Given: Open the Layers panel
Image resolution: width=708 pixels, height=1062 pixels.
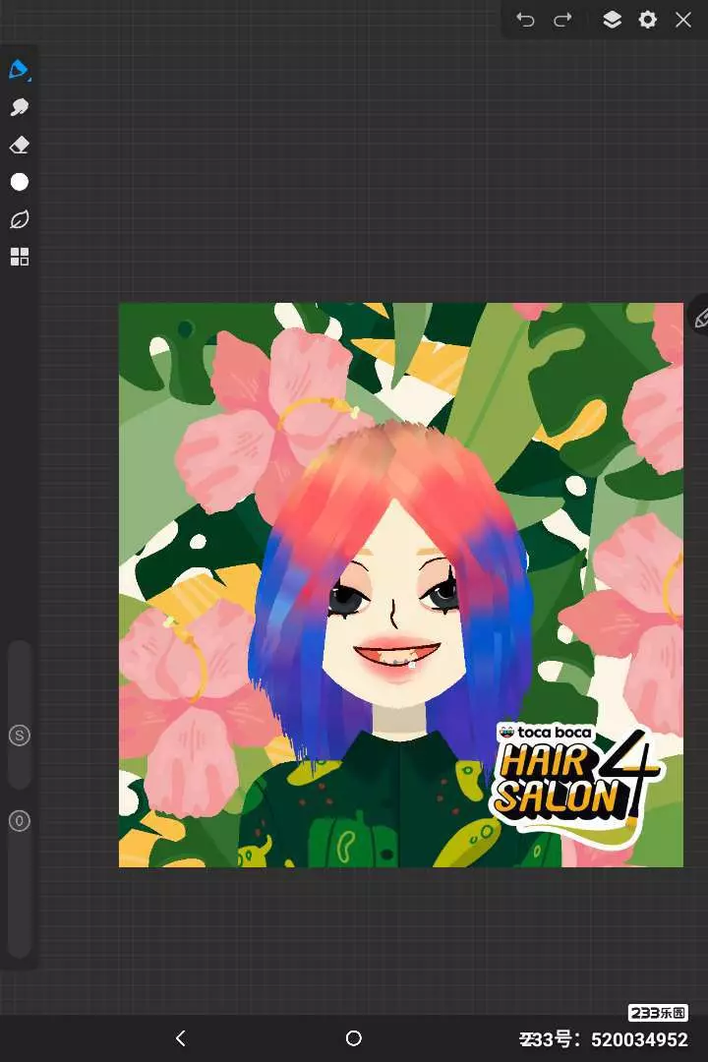Looking at the screenshot, I should (612, 20).
